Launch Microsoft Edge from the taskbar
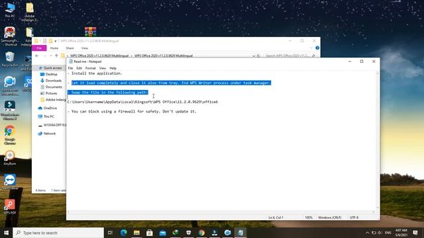424x238 pixels. coord(124,233)
